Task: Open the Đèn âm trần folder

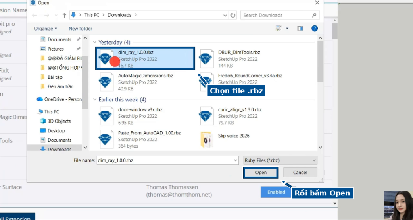Action: tap(57, 86)
